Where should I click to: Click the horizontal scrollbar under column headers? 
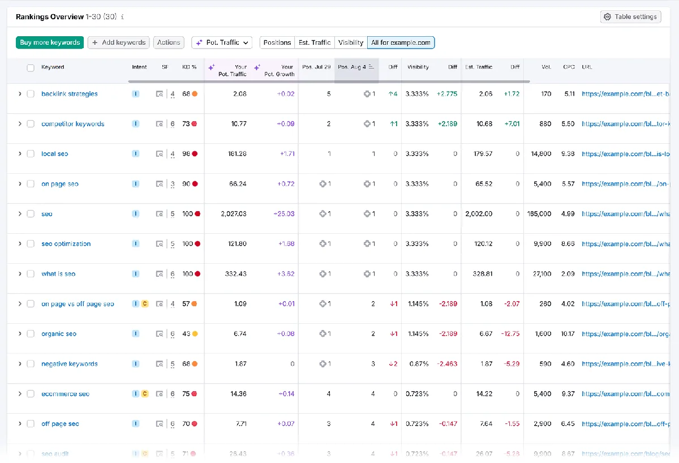point(329,82)
